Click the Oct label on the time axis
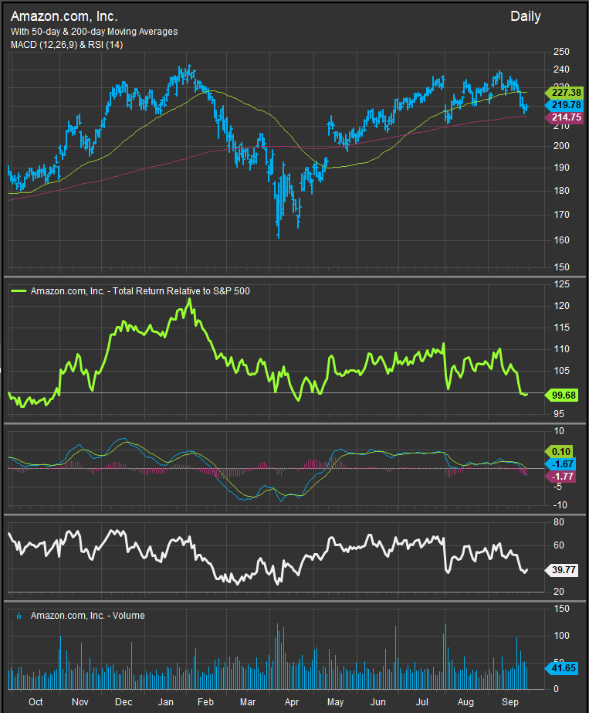This screenshot has height=713, width=589. point(35,702)
